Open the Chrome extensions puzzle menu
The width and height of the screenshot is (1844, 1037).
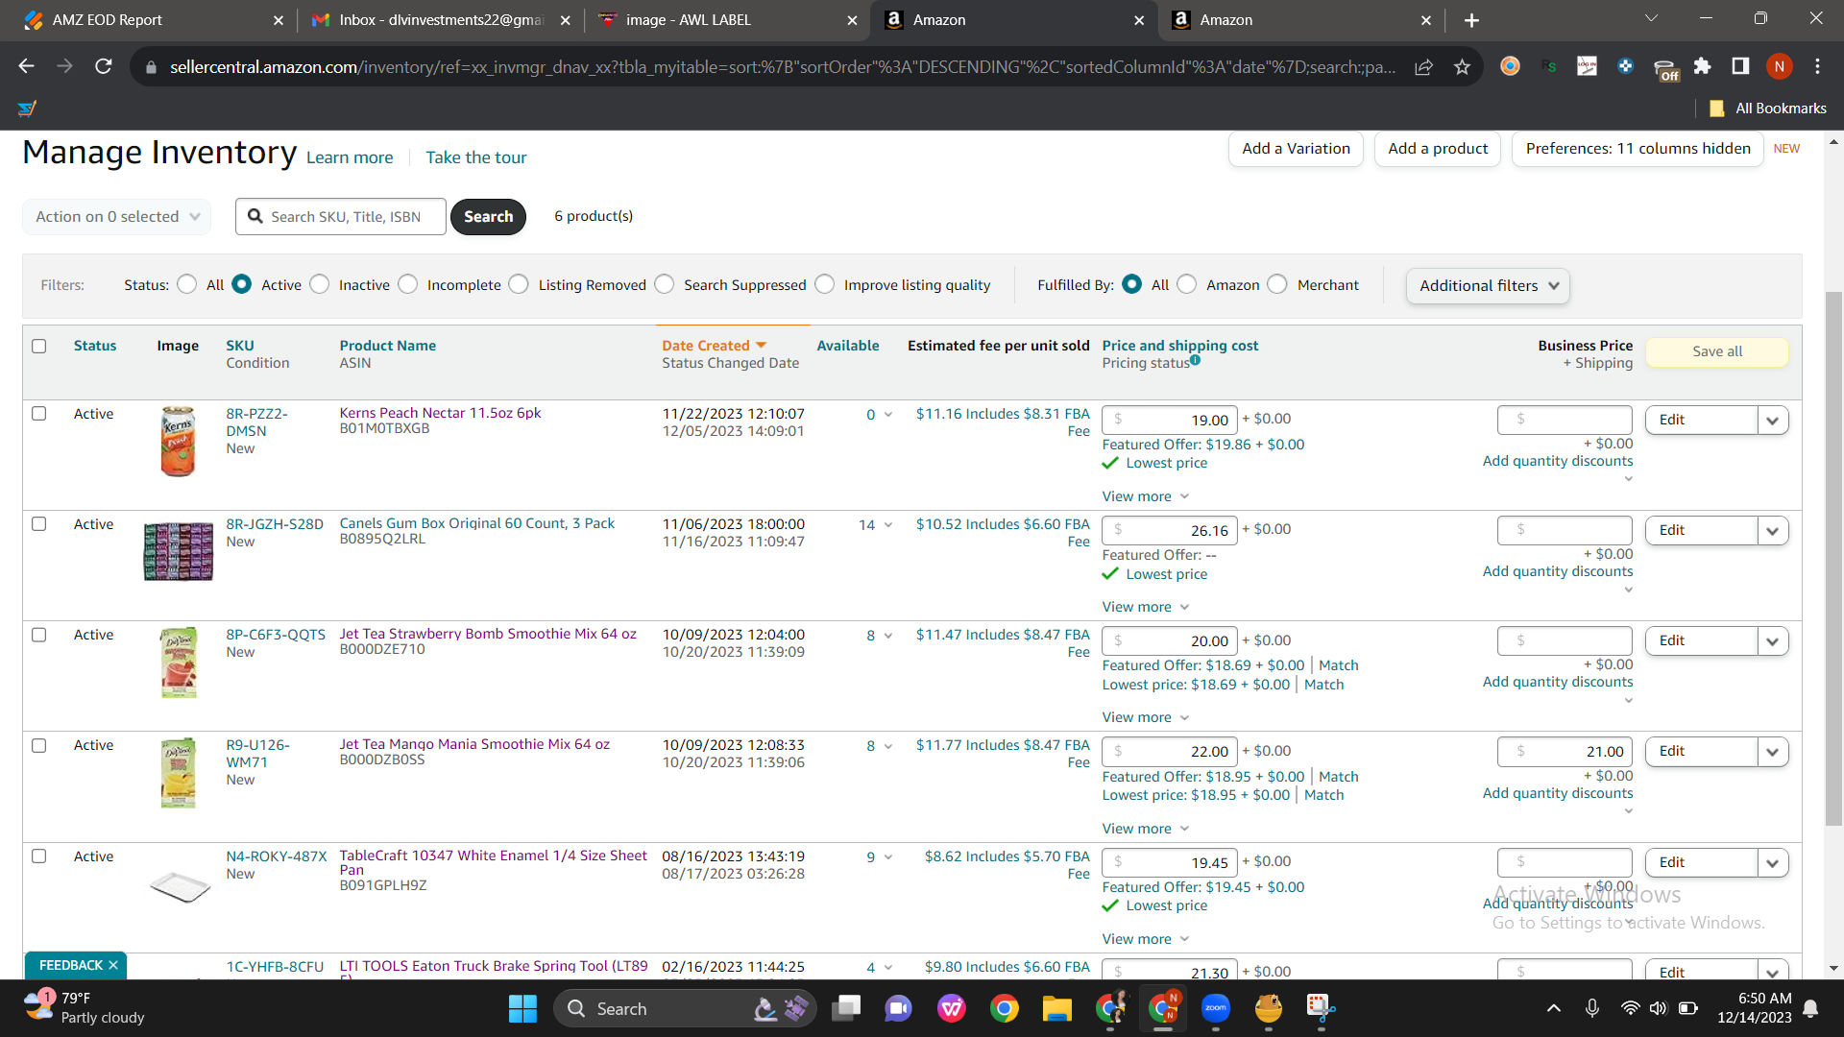[1702, 66]
